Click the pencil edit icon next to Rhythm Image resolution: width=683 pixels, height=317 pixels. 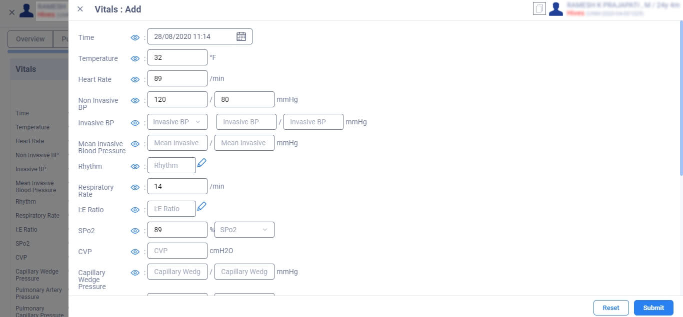tap(201, 163)
